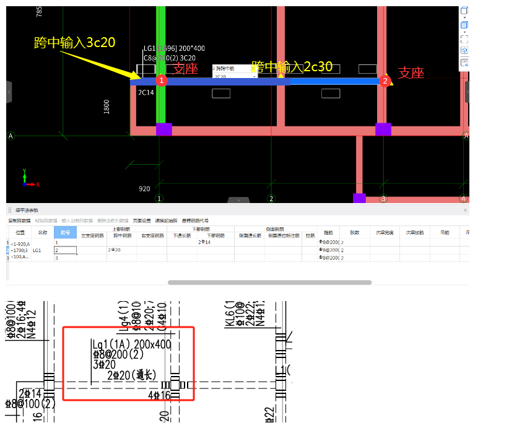Screen dimensions: 509x446
Task: Select the 跨号 column header
Action: click(65, 232)
